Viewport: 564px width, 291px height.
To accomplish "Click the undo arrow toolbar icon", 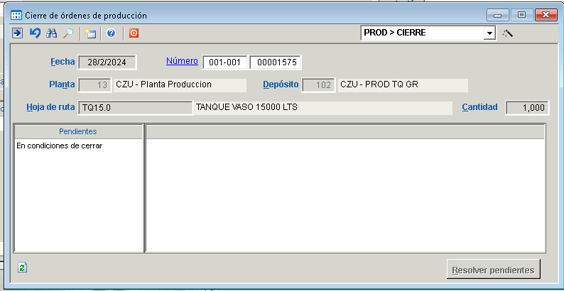I will tap(34, 33).
